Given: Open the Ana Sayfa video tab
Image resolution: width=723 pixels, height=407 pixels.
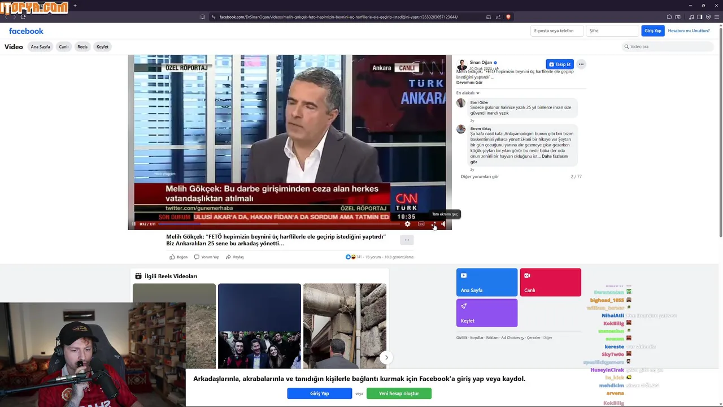Looking at the screenshot, I should (40, 47).
